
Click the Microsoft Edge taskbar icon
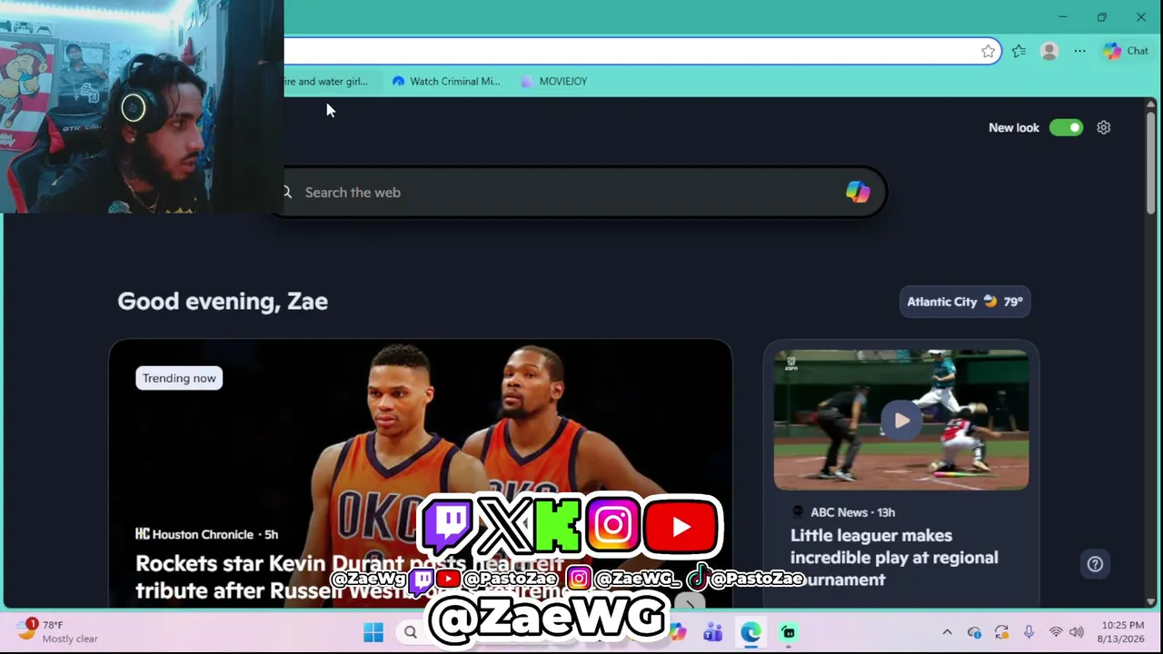pos(750,632)
